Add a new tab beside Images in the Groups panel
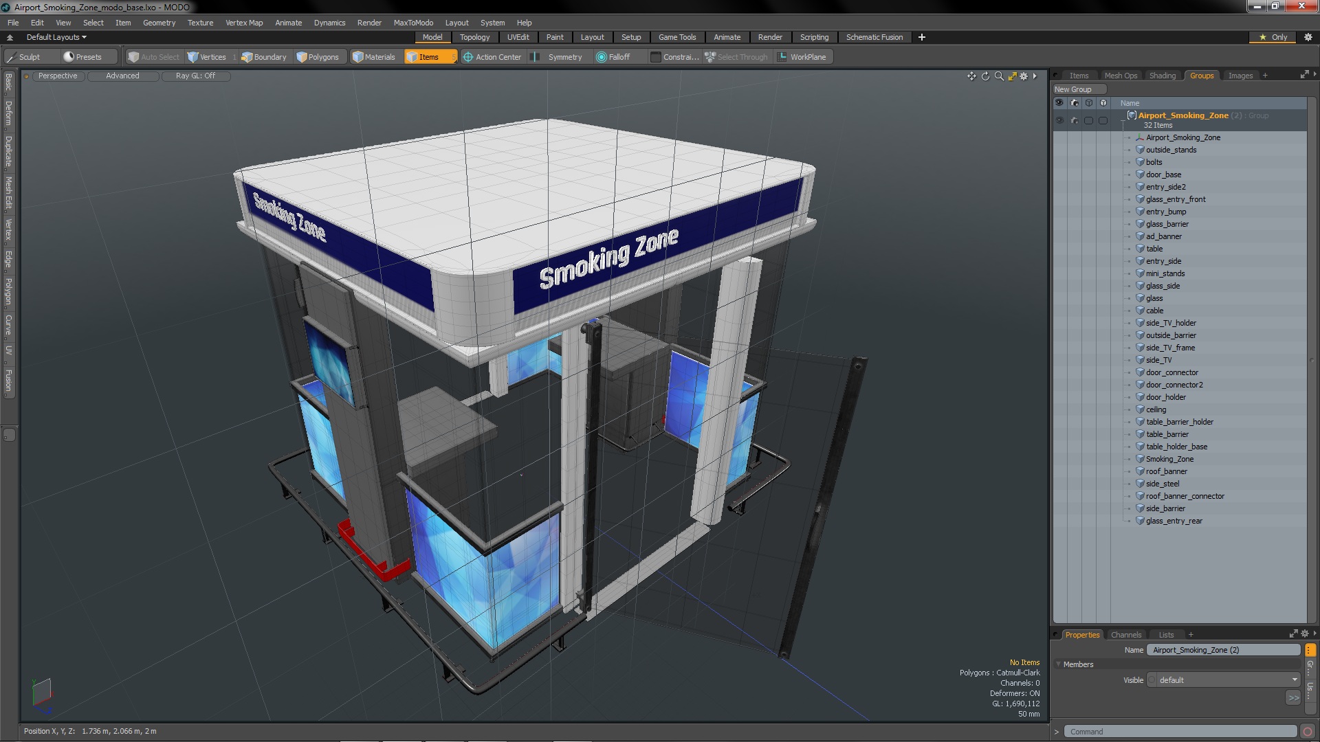 click(1265, 76)
